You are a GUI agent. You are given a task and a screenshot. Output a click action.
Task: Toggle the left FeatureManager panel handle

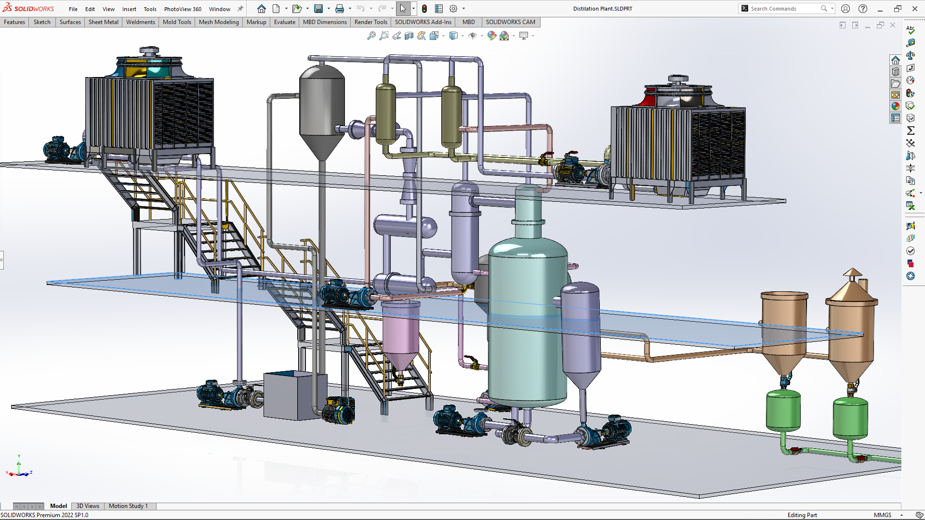tap(1, 260)
